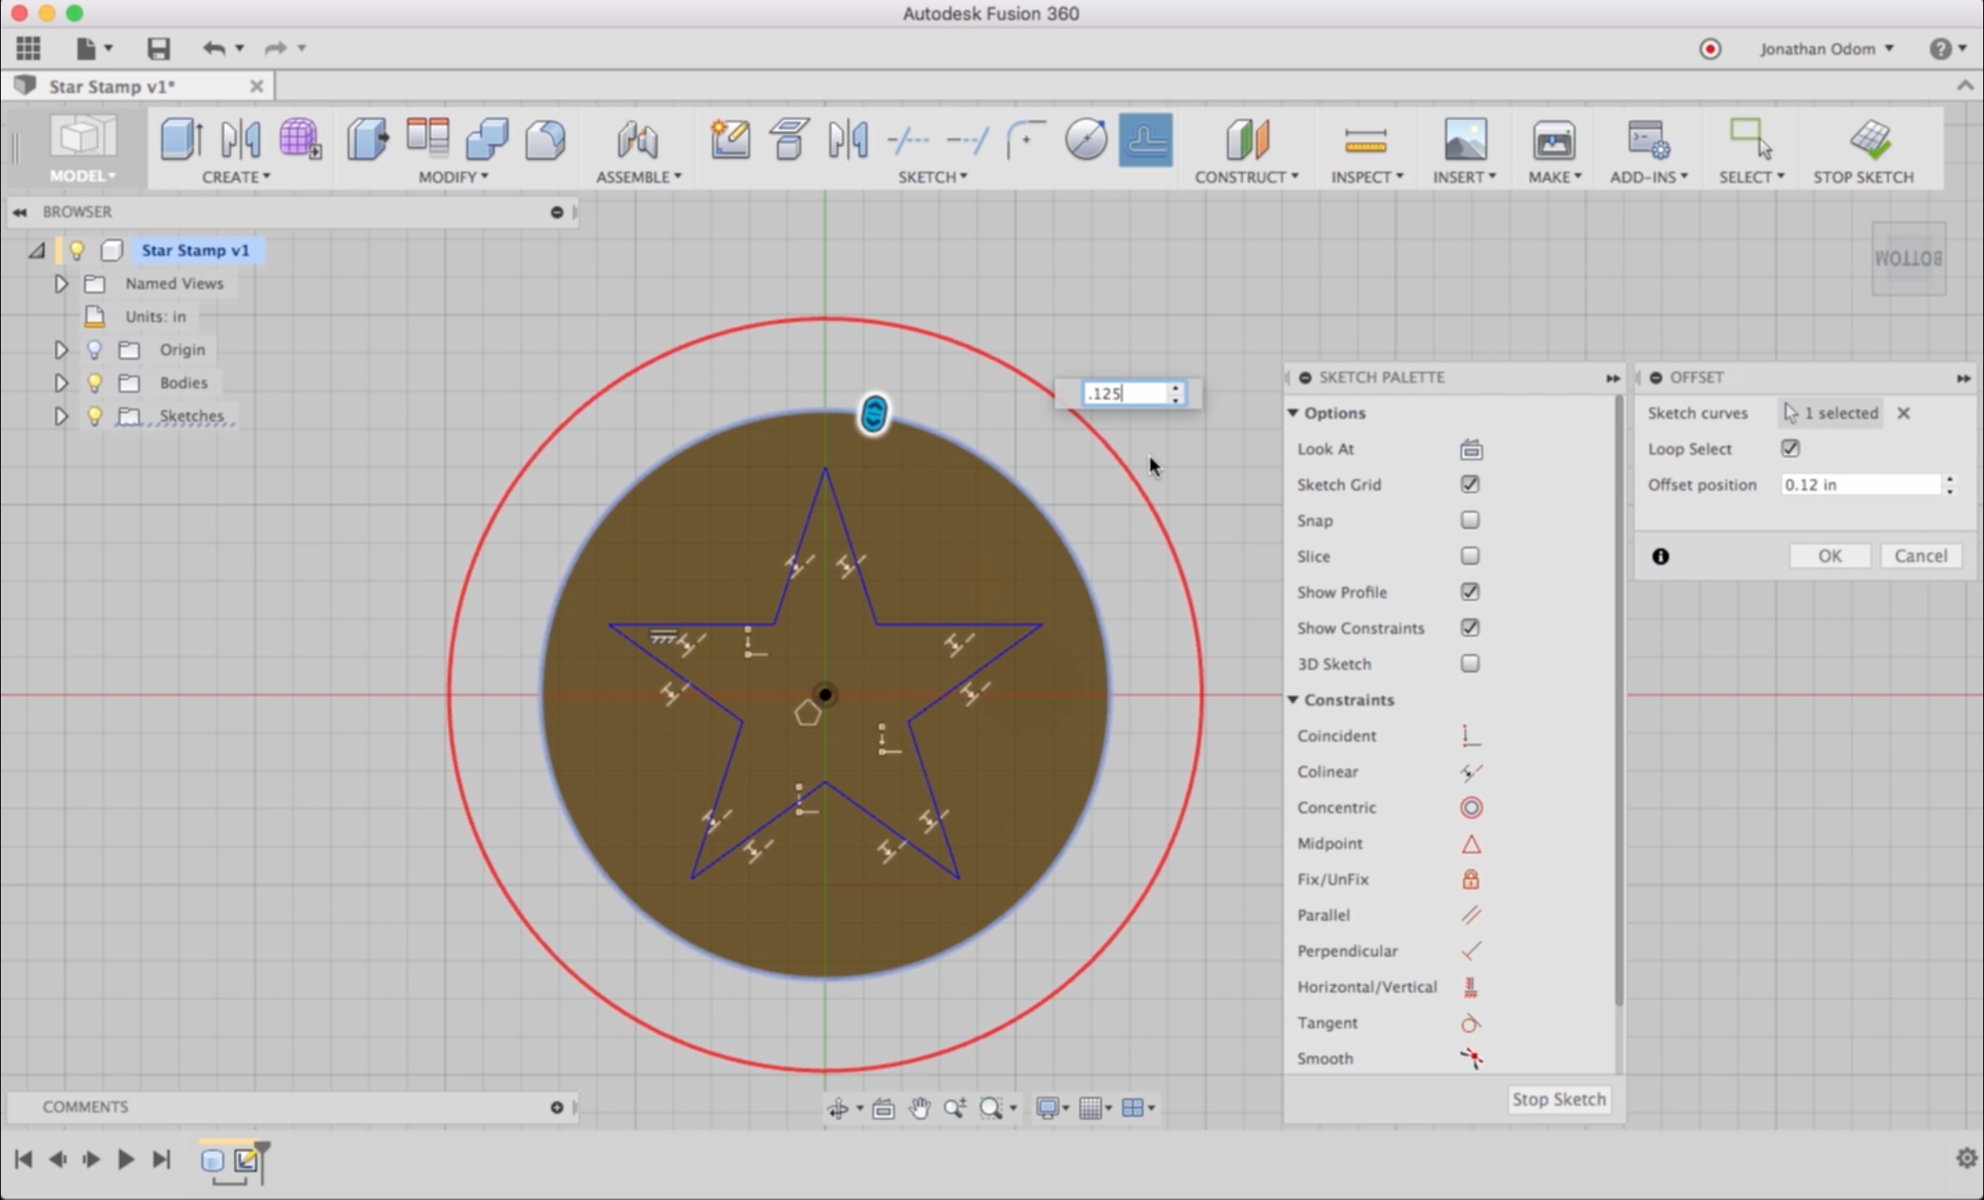Select the Create Sketch tool icon

click(x=729, y=140)
